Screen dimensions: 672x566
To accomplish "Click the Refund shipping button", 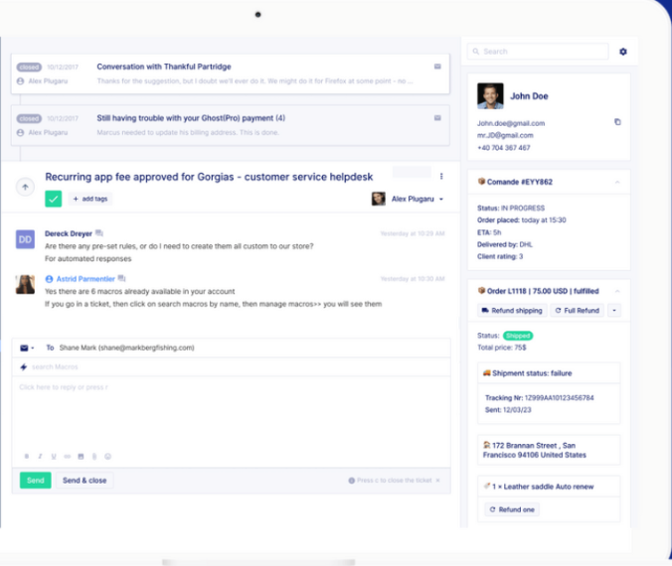I will coord(512,311).
